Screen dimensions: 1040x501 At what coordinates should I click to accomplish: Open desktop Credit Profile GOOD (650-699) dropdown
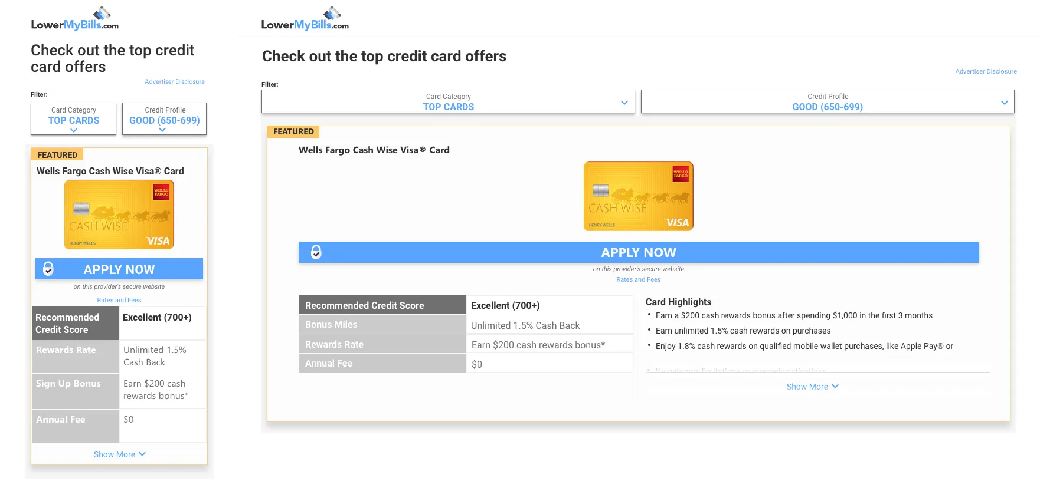point(828,101)
